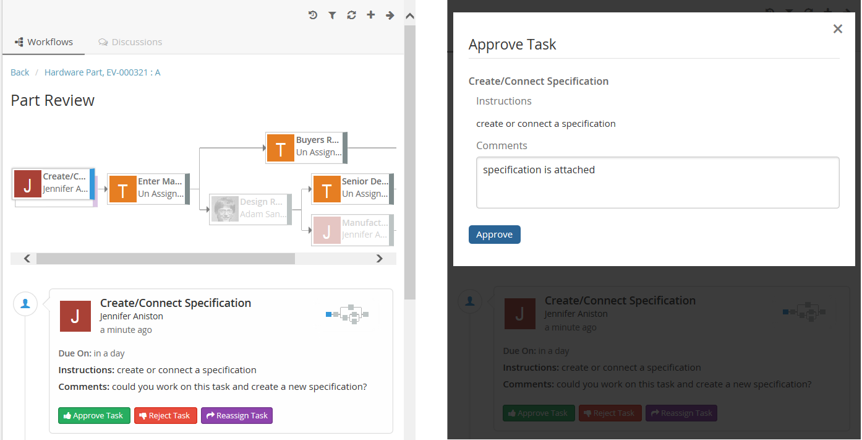Click the right arrow icon in toolbar
The width and height of the screenshot is (862, 440).
[390, 15]
